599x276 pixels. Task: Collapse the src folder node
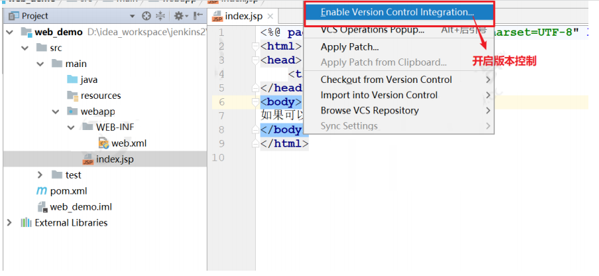(25, 48)
